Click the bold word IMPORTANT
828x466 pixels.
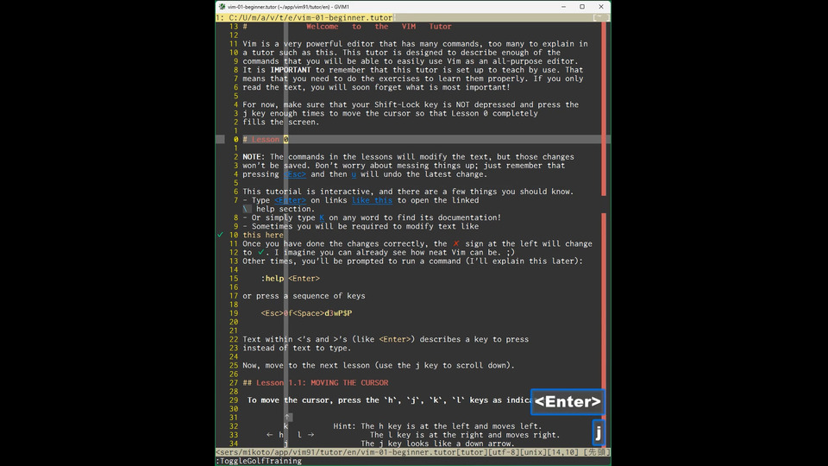point(291,70)
